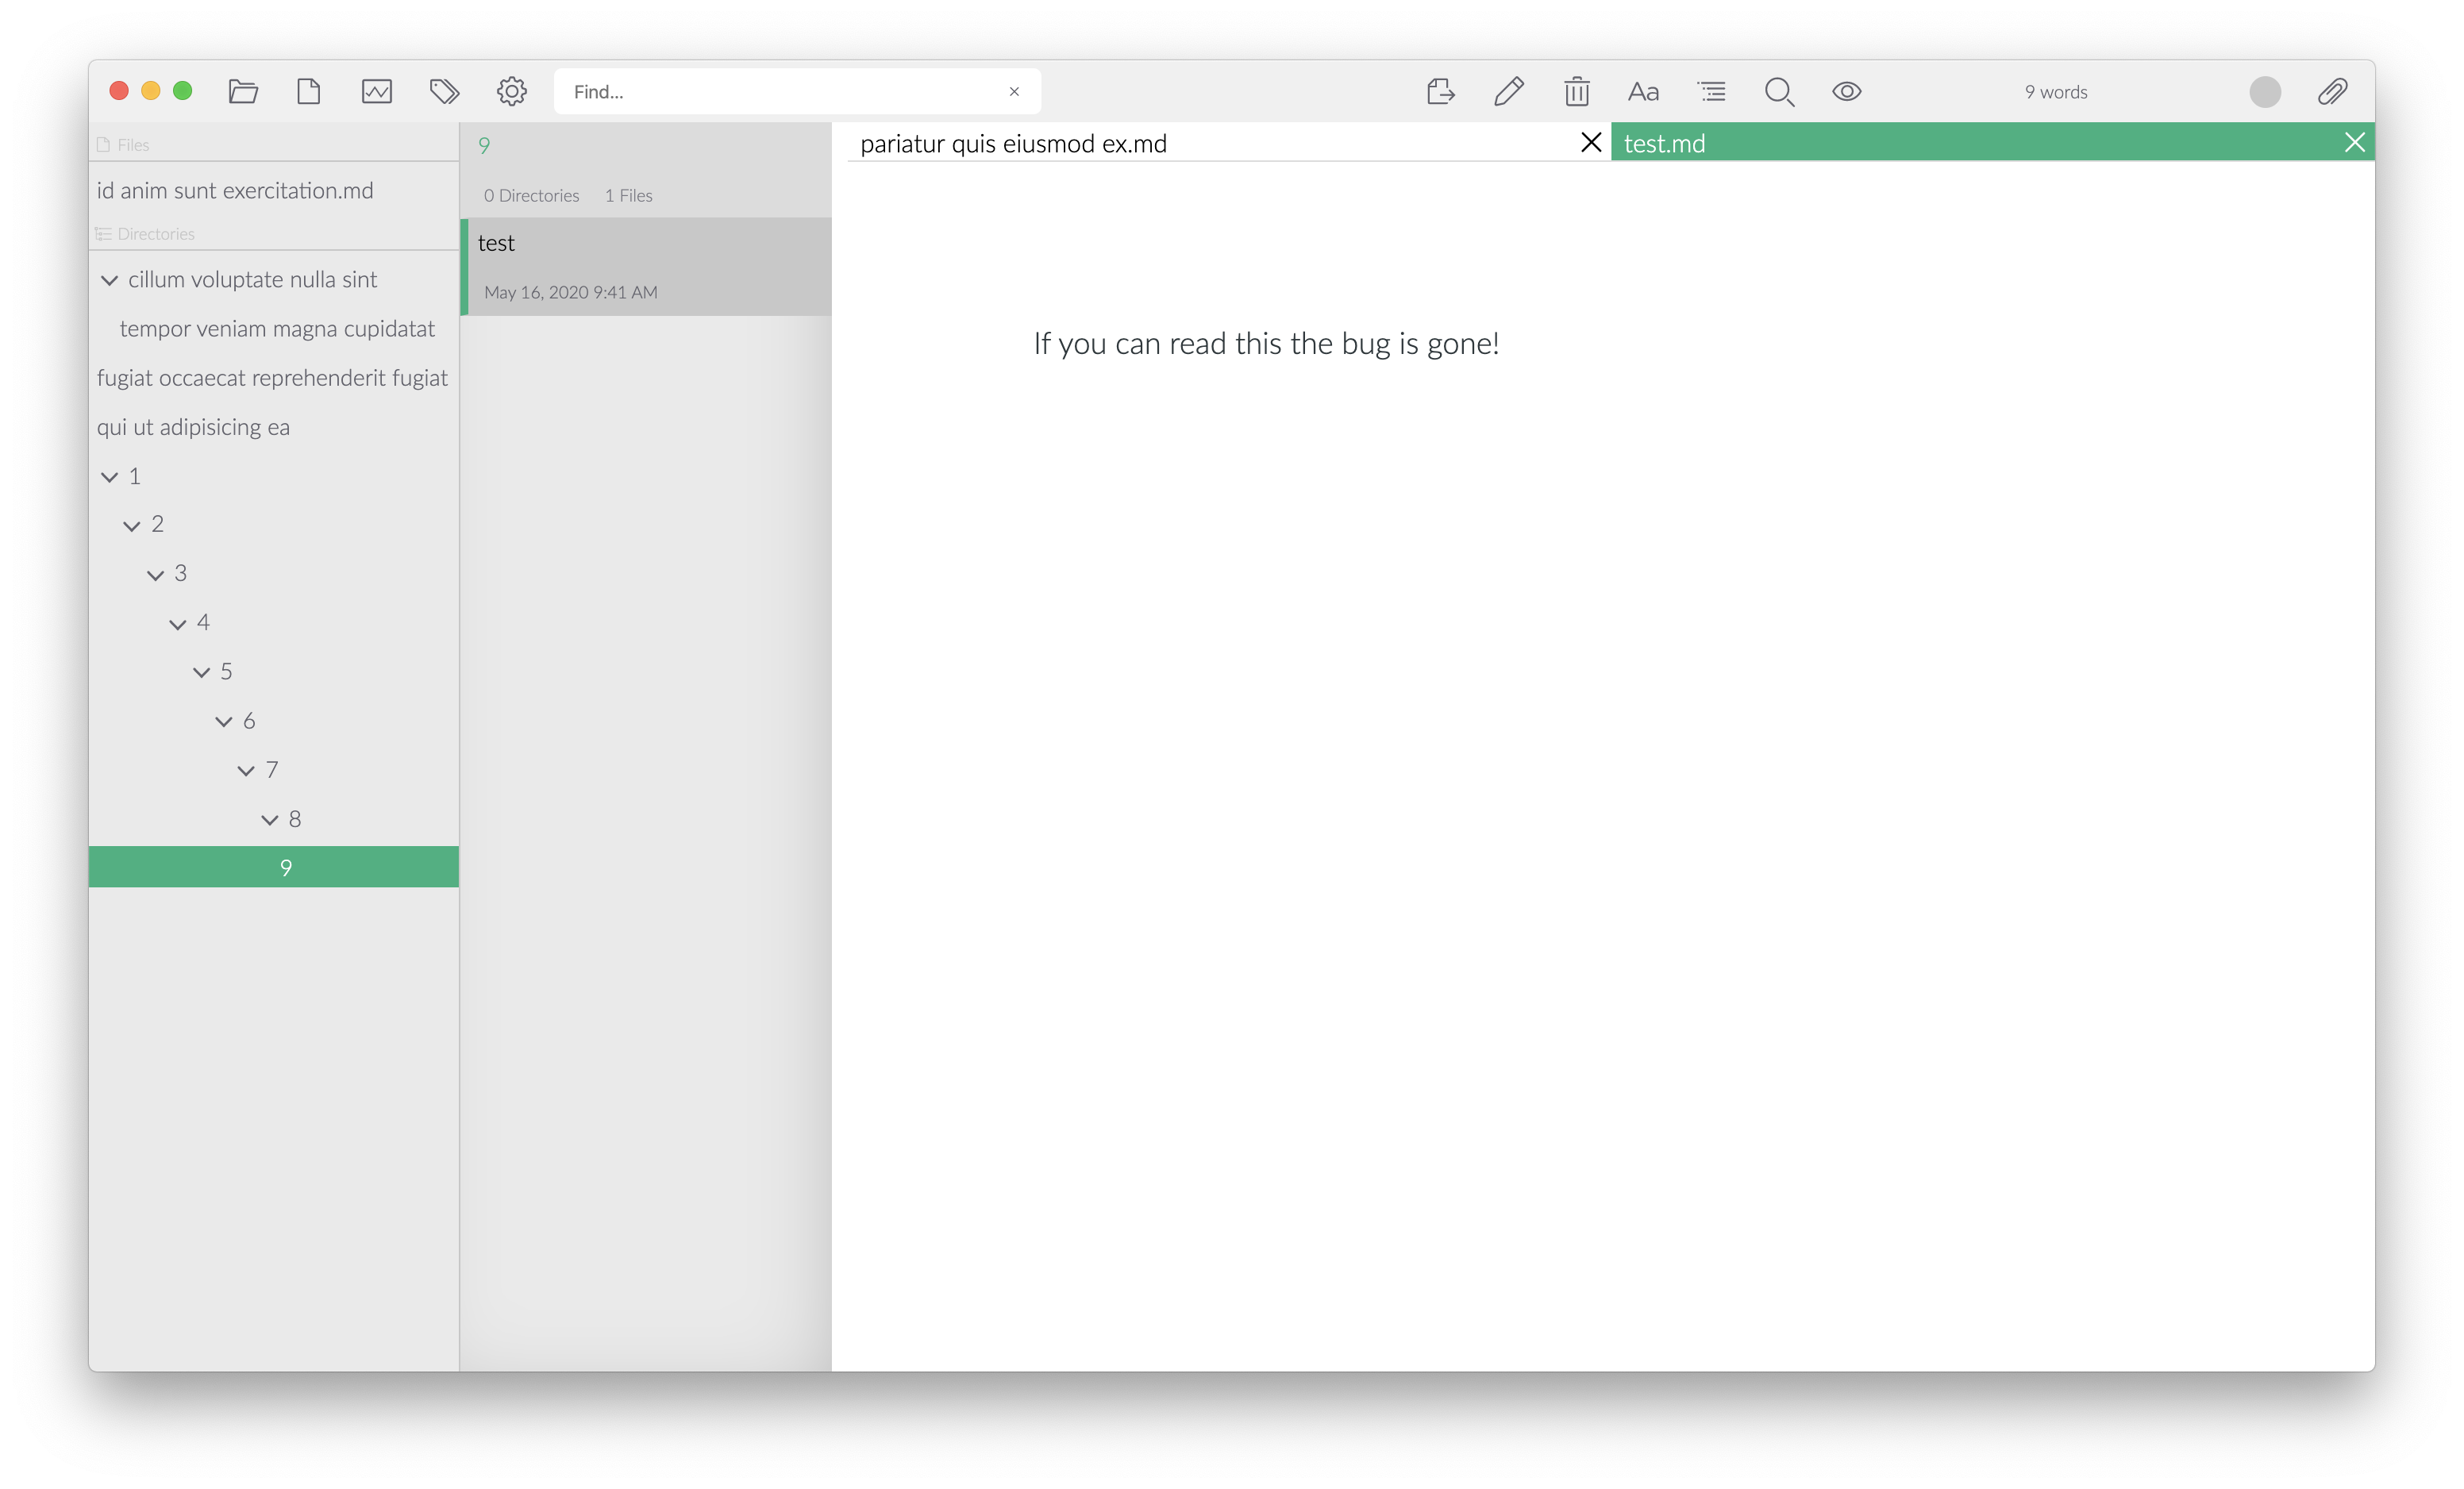Collapse directory 3 chevron
Image resolution: width=2464 pixels, height=1489 pixels.
[x=155, y=575]
